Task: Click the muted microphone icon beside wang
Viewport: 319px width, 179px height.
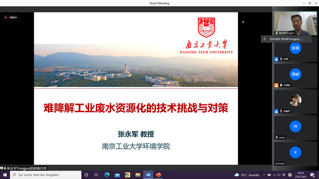Action: pos(277,138)
